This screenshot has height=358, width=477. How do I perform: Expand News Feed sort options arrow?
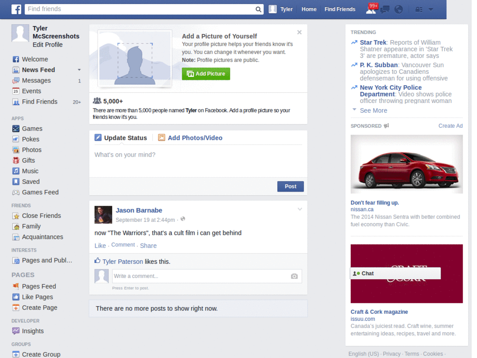pyautogui.click(x=79, y=70)
